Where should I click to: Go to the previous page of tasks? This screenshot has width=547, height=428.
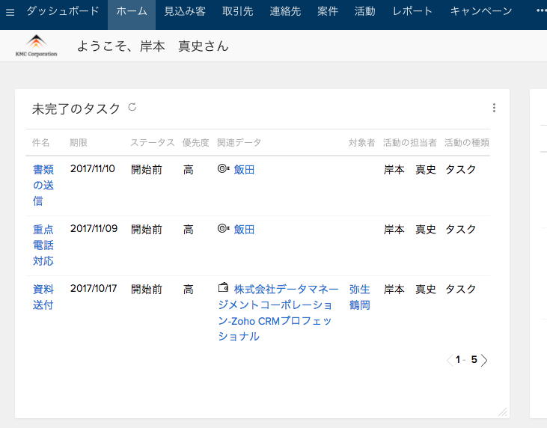[x=450, y=360]
